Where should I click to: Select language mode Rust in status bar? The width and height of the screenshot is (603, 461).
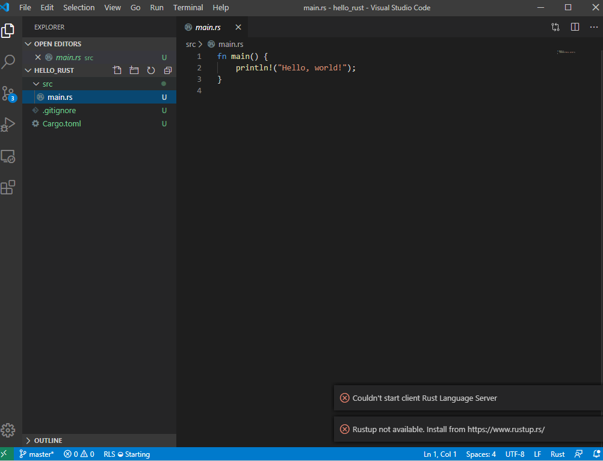click(558, 454)
